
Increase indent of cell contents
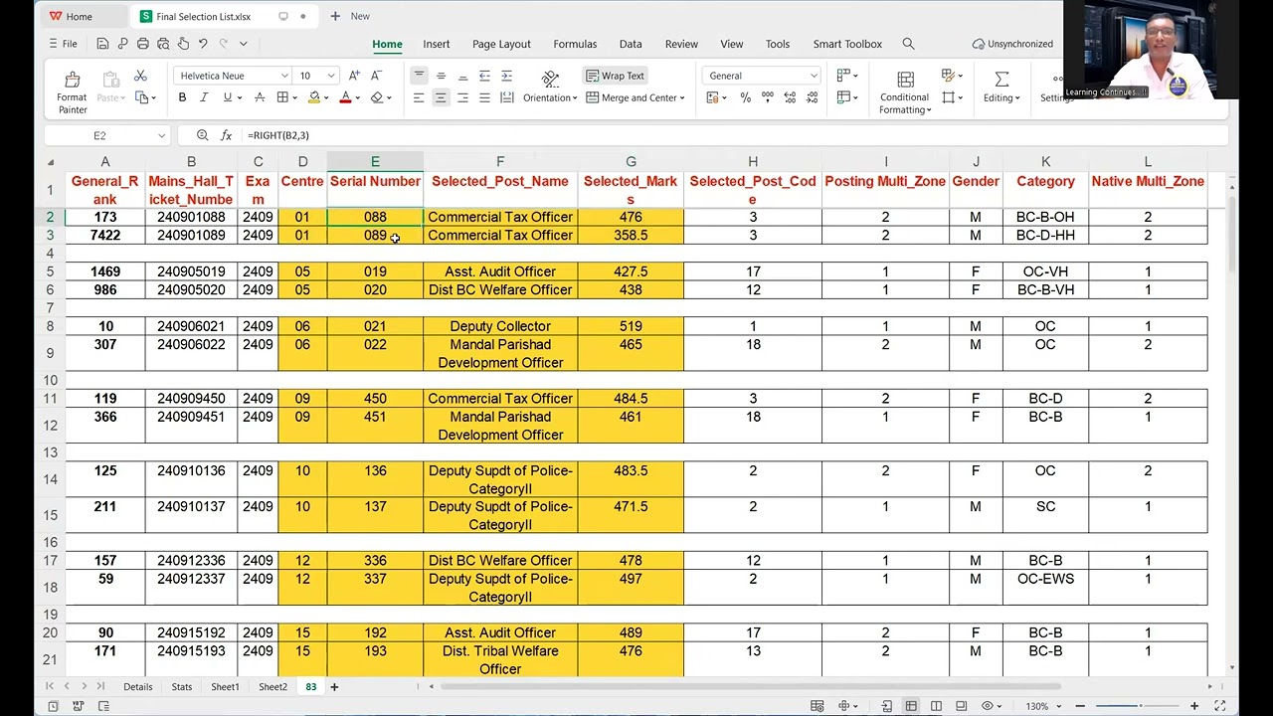[506, 76]
